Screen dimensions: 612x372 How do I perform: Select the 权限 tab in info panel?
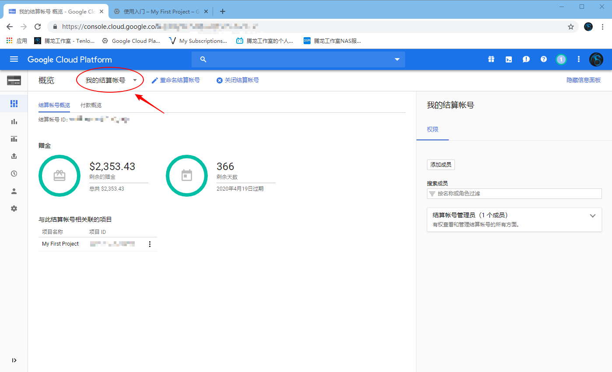(433, 129)
